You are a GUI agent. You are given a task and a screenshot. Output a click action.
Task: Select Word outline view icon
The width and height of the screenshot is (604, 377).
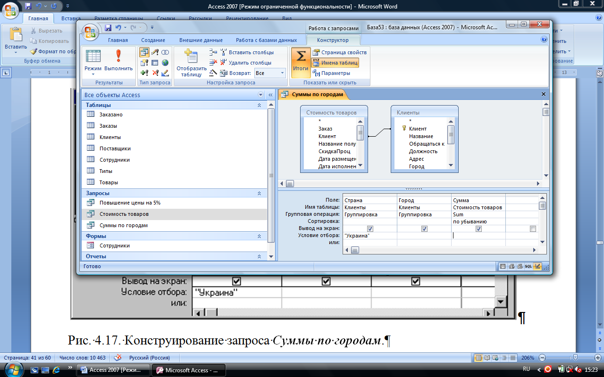click(504, 358)
